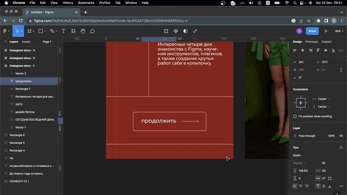Open horizontal constraint Center dropdown
This screenshot has width=347, height=195.
click(324, 99)
